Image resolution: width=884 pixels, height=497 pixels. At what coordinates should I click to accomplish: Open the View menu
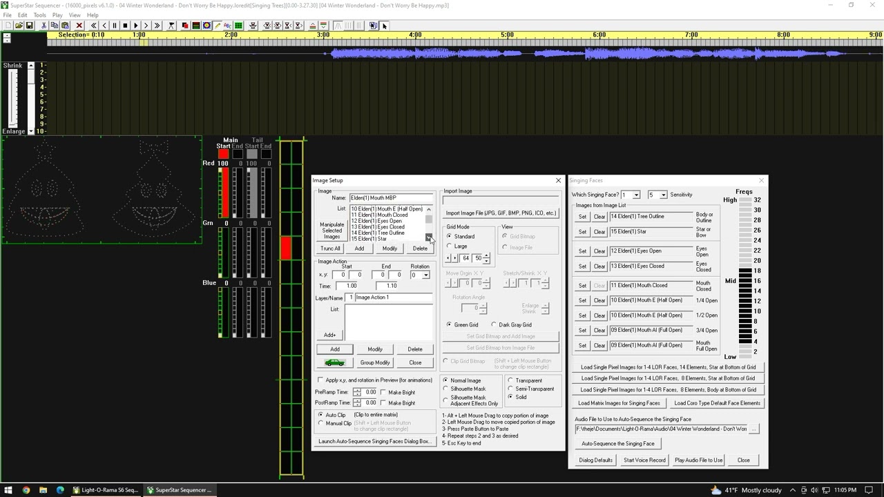click(x=75, y=14)
